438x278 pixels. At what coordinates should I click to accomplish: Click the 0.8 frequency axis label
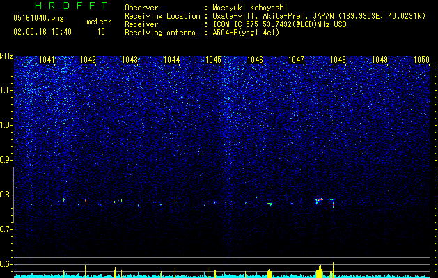[x=6, y=195]
